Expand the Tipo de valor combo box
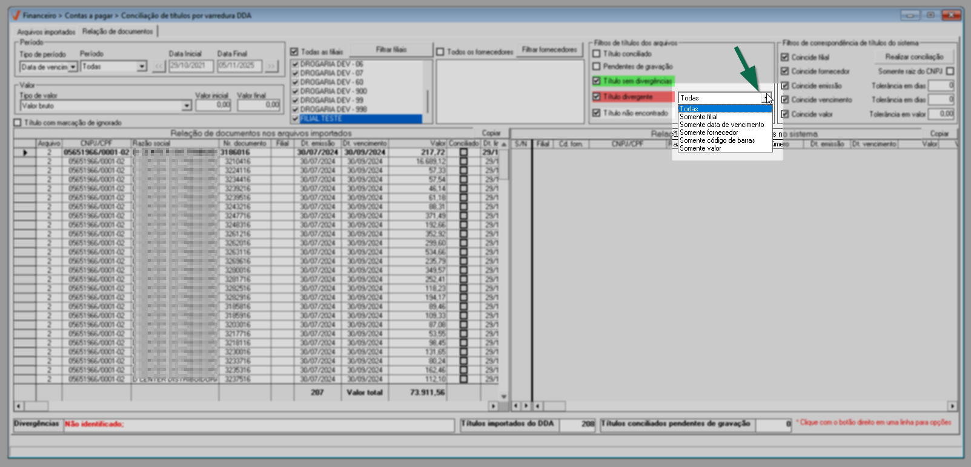The width and height of the screenshot is (971, 467). [x=187, y=106]
